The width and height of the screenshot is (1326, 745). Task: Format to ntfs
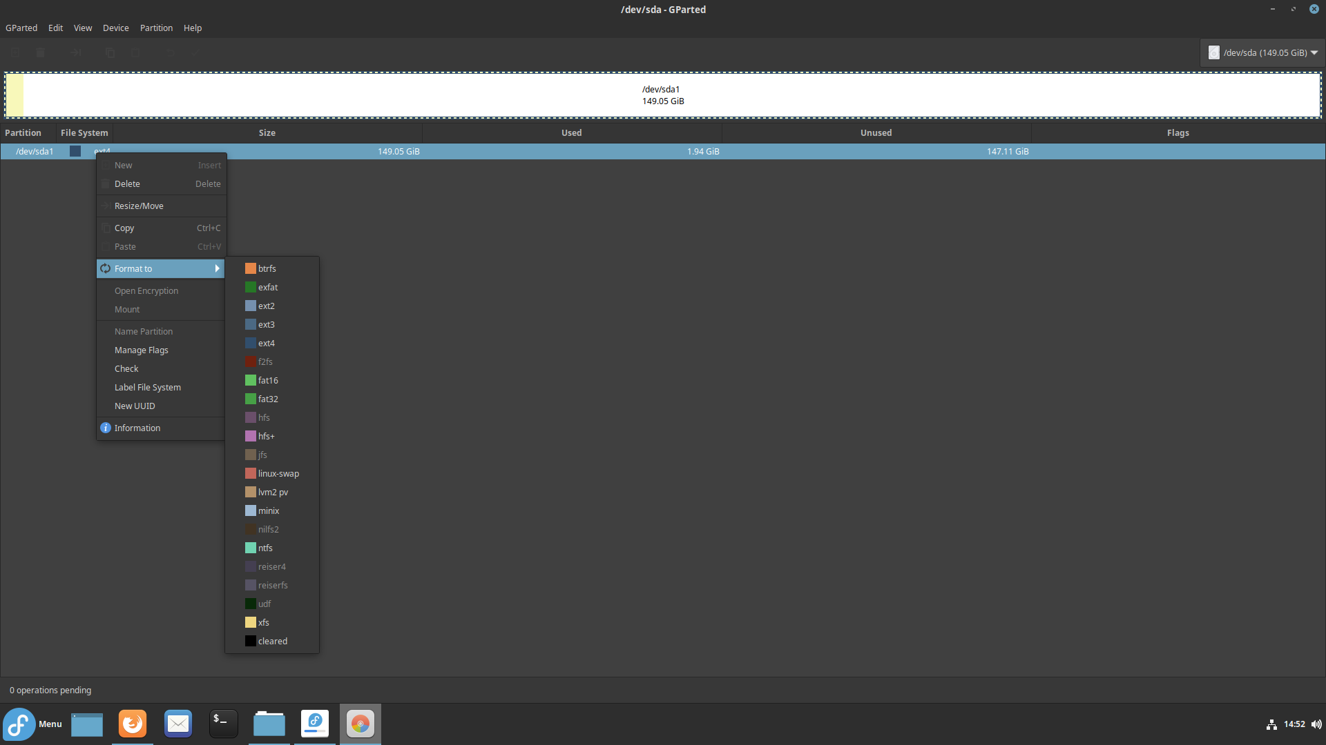coord(272,548)
